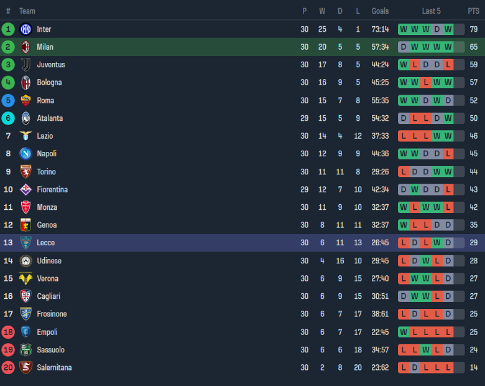Select the Lecce team name
Viewport: 485px width, 386px height.
45,243
